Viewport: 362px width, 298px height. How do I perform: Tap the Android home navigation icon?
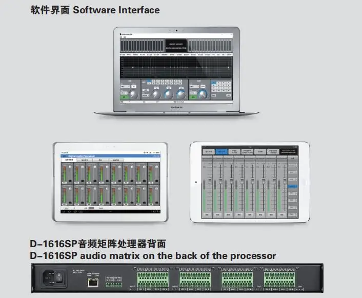tap(69, 212)
